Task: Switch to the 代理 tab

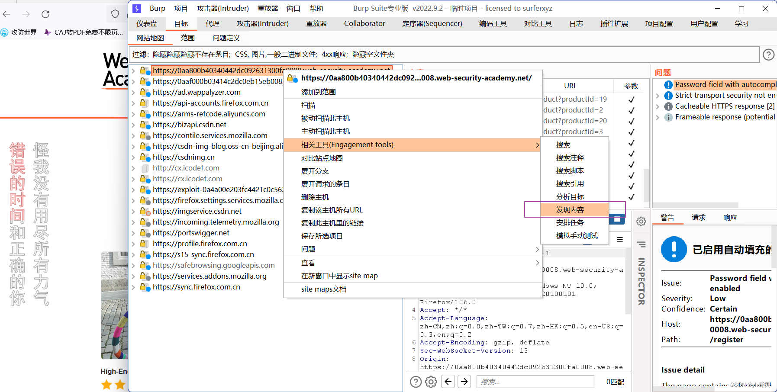Action: pyautogui.click(x=212, y=23)
